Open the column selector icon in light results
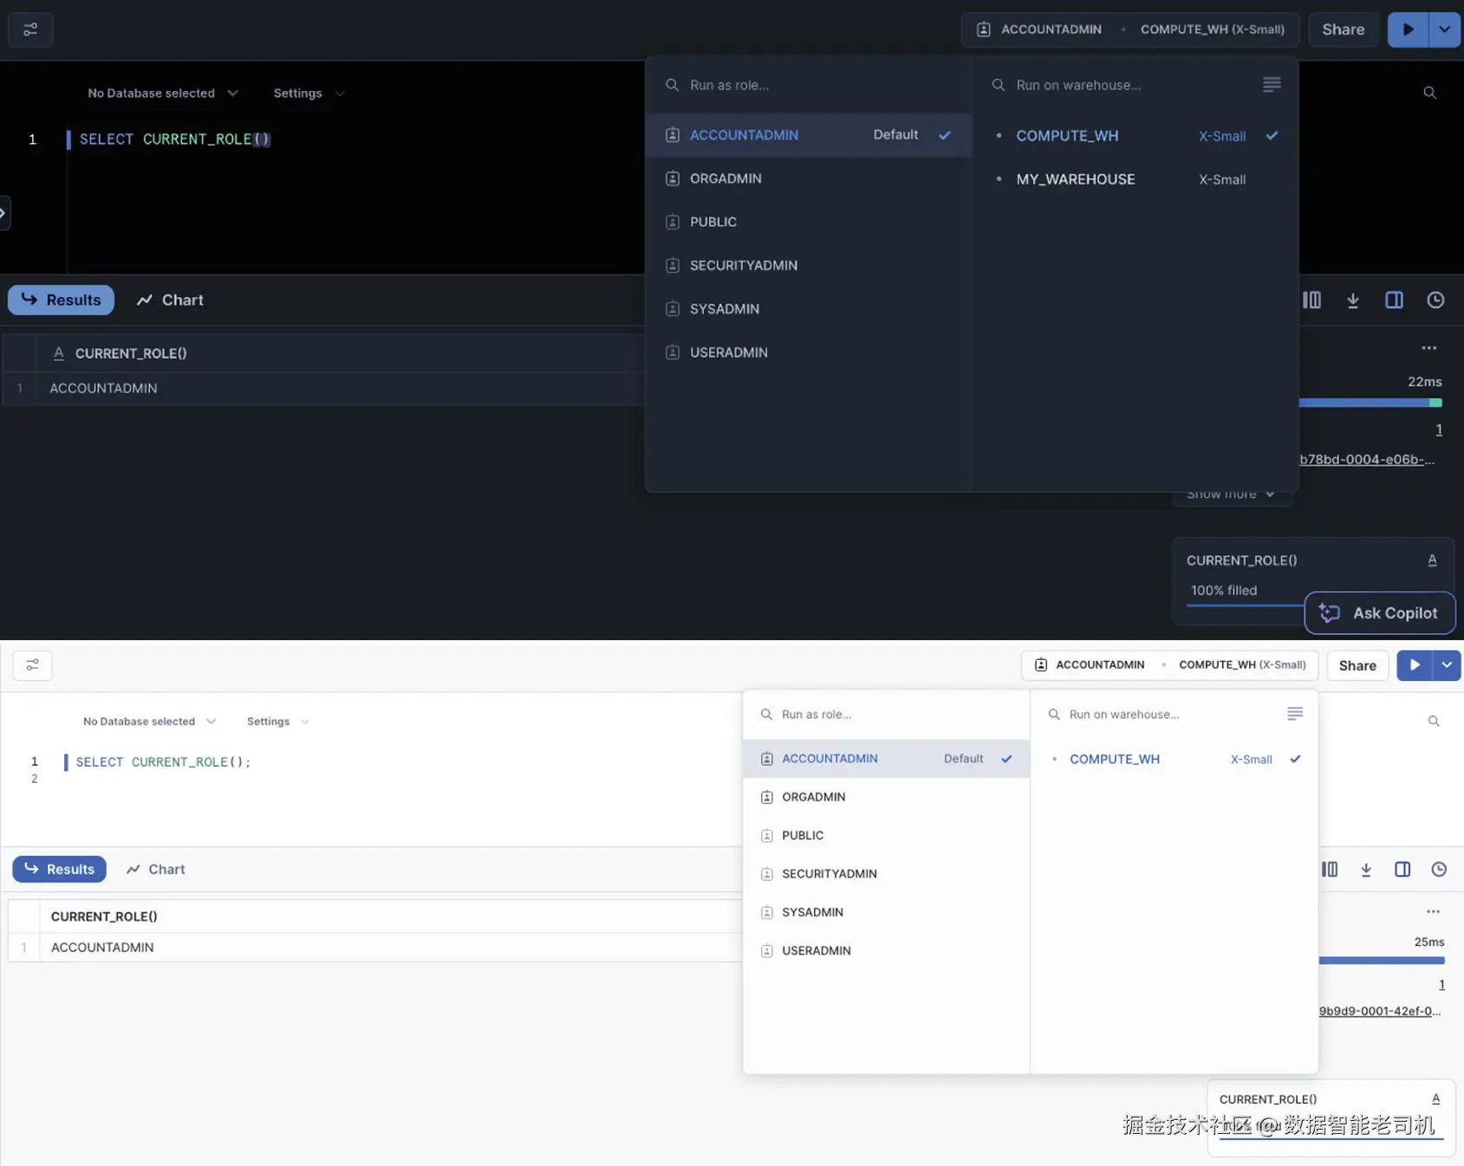This screenshot has width=1464, height=1166. pos(1330,869)
